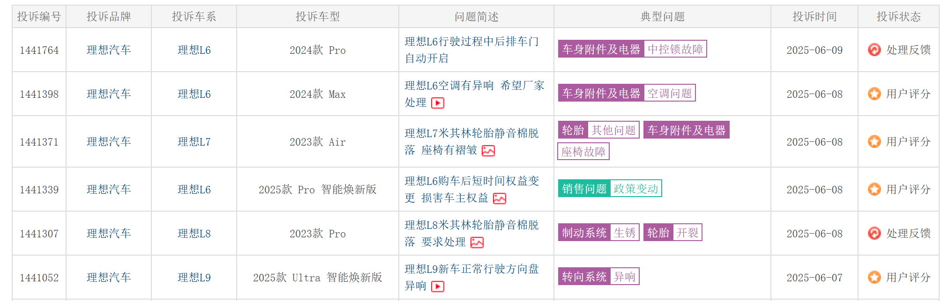Open complaint 理想L7米其林轮胎静音棉脱落 座椅有褶皱
949x301 pixels.
pos(471,141)
